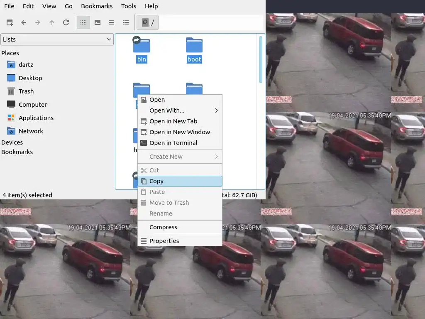Choose Rename from context menu
Viewport: 425px width, 319px height.
180,214
